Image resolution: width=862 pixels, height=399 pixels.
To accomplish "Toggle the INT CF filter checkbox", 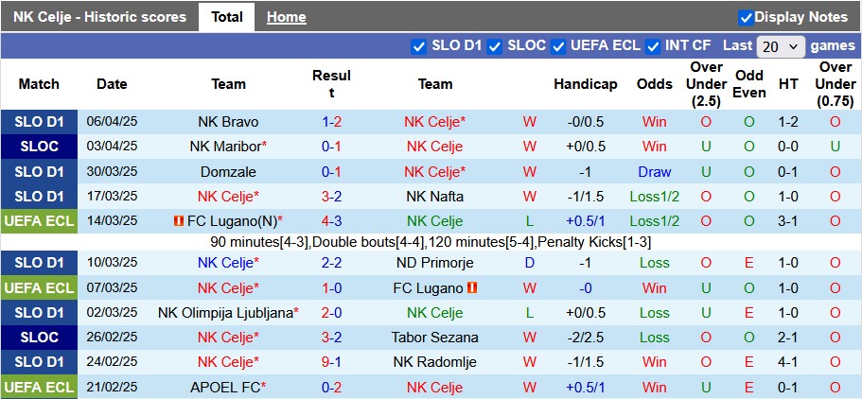I will tap(653, 45).
